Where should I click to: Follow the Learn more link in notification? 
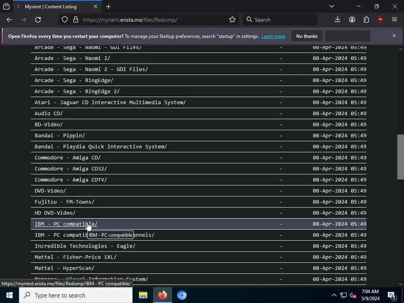point(273,36)
